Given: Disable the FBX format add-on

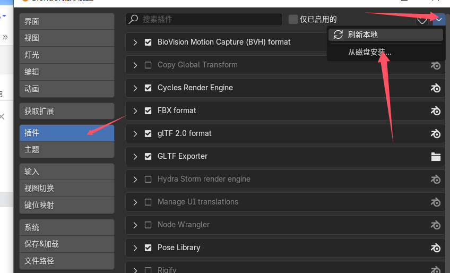Looking at the screenshot, I should 148,110.
